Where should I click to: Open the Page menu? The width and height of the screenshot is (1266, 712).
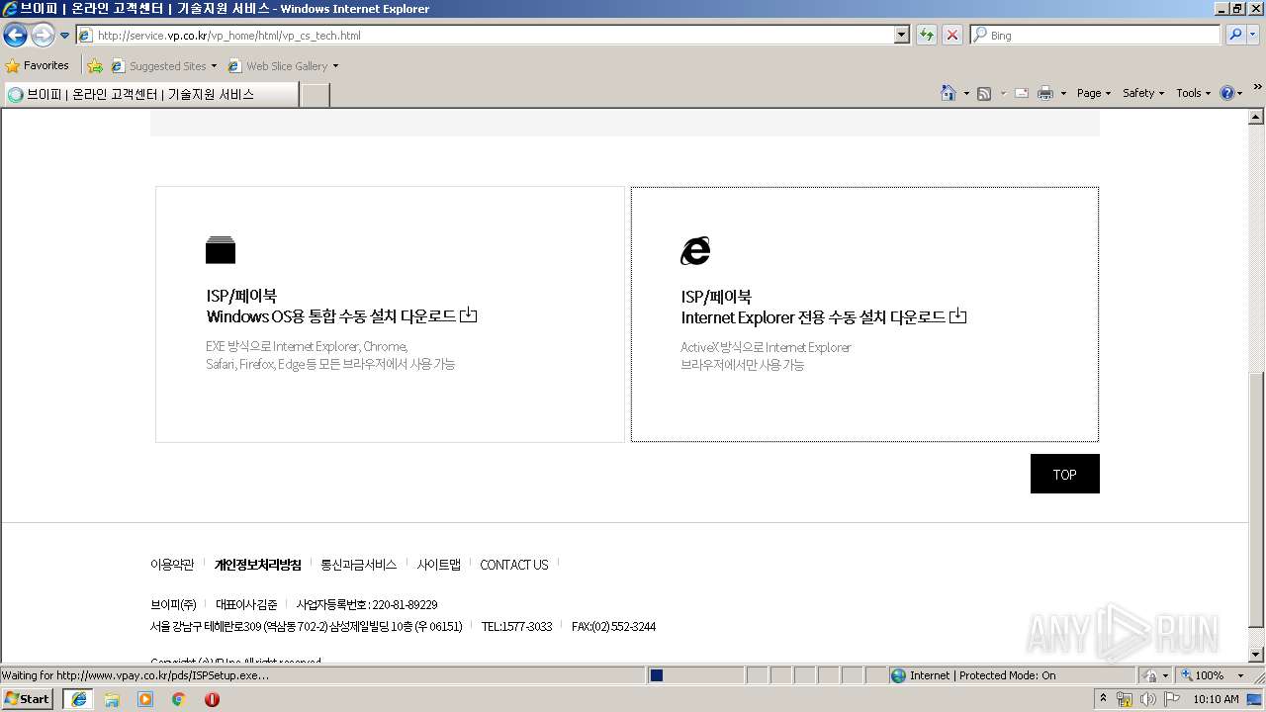(1094, 93)
